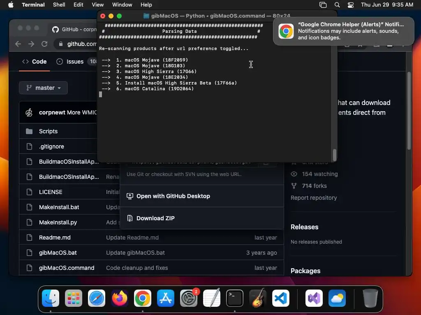Click the Scripts folder icon

click(29, 131)
